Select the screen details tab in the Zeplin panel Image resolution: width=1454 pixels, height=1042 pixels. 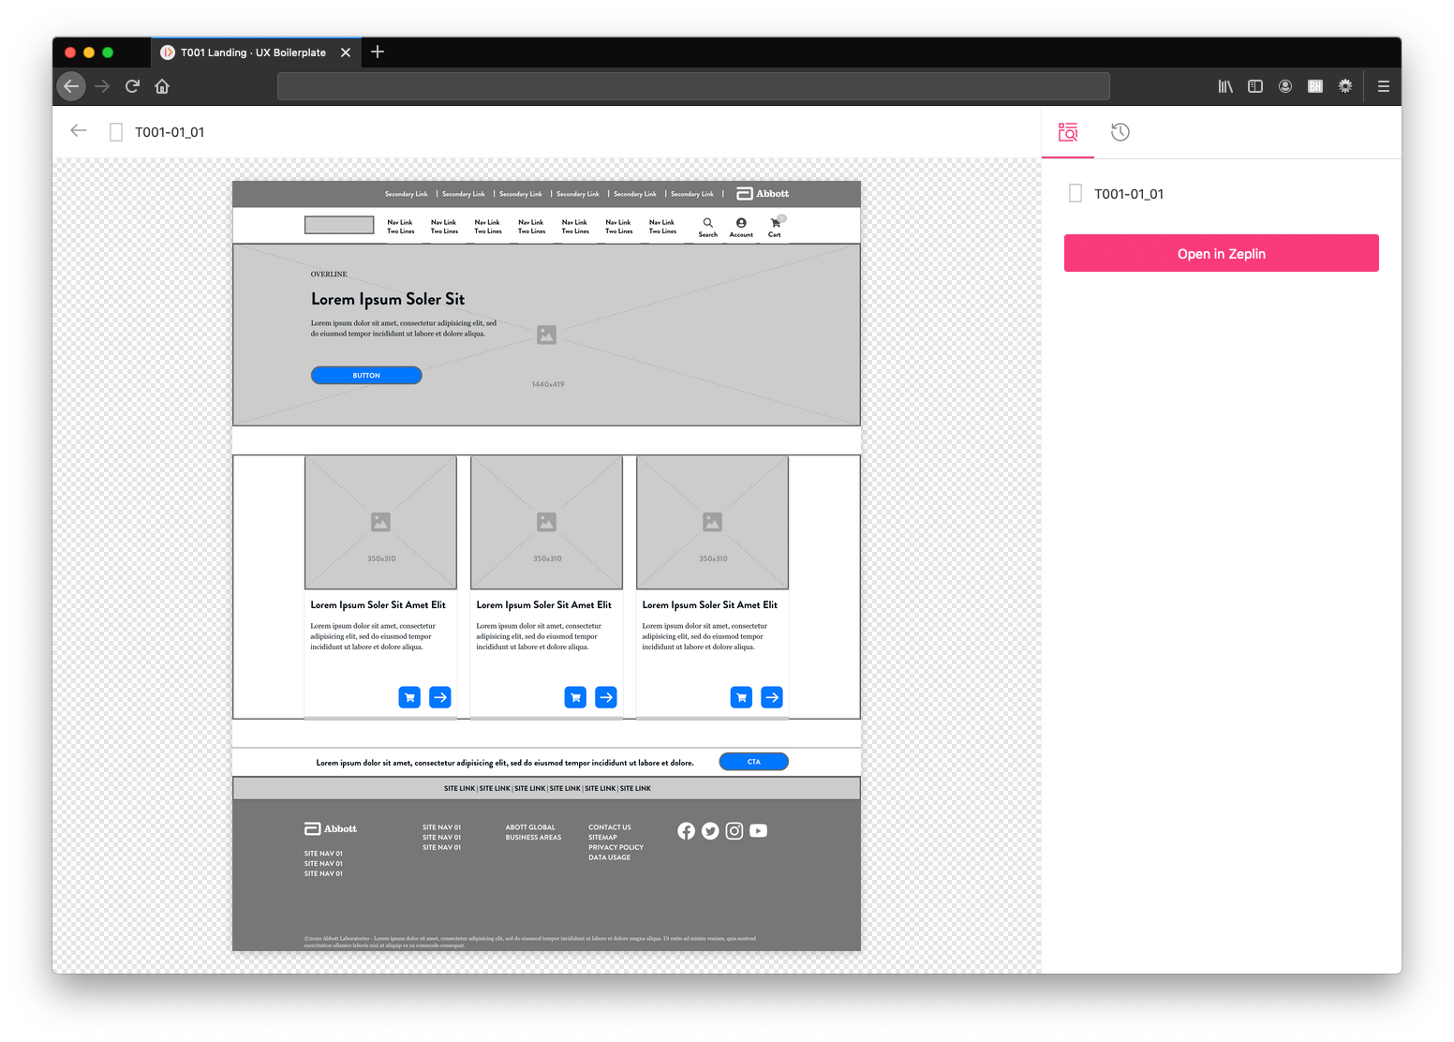pos(1067,132)
